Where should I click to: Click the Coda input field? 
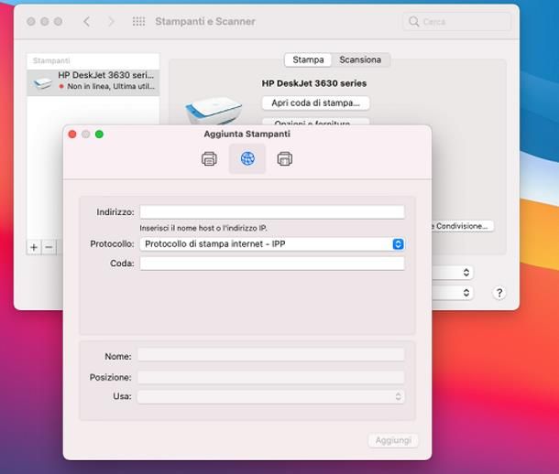tap(272, 264)
